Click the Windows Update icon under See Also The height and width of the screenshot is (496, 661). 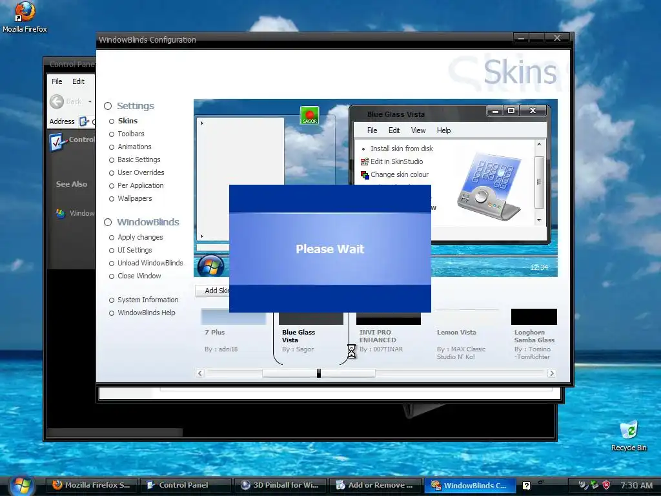coord(61,213)
